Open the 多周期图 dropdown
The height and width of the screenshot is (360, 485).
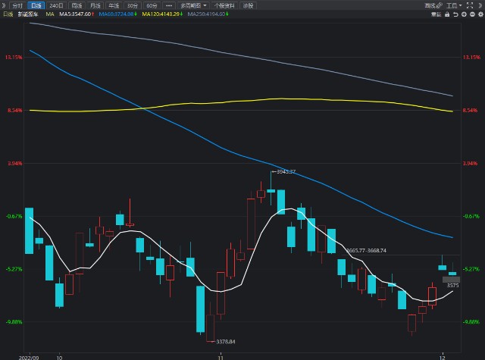pyautogui.click(x=193, y=5)
